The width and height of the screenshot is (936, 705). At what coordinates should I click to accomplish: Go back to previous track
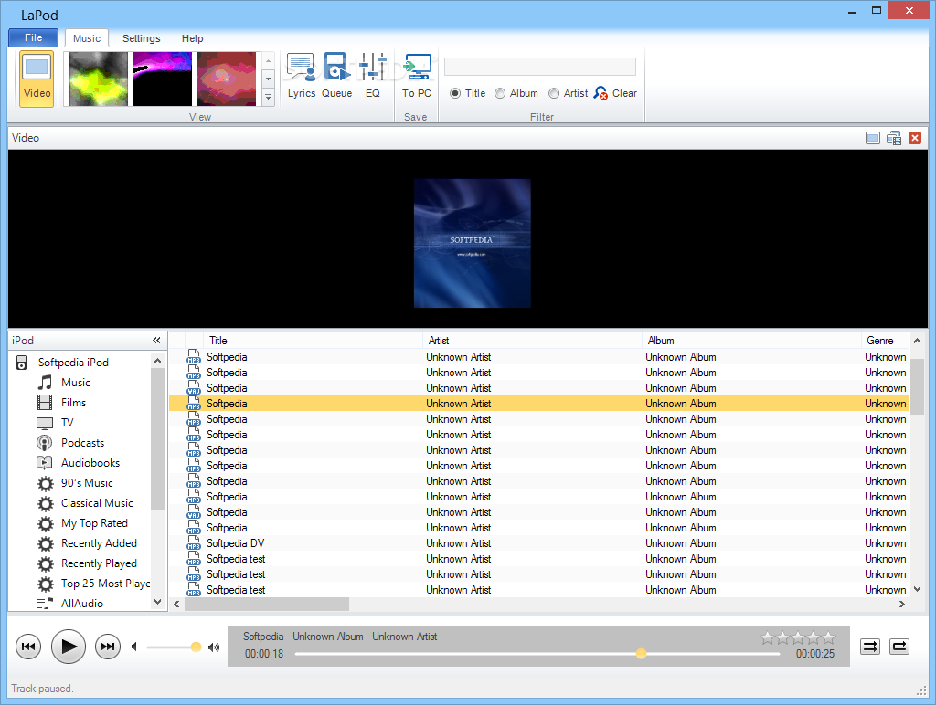[29, 647]
